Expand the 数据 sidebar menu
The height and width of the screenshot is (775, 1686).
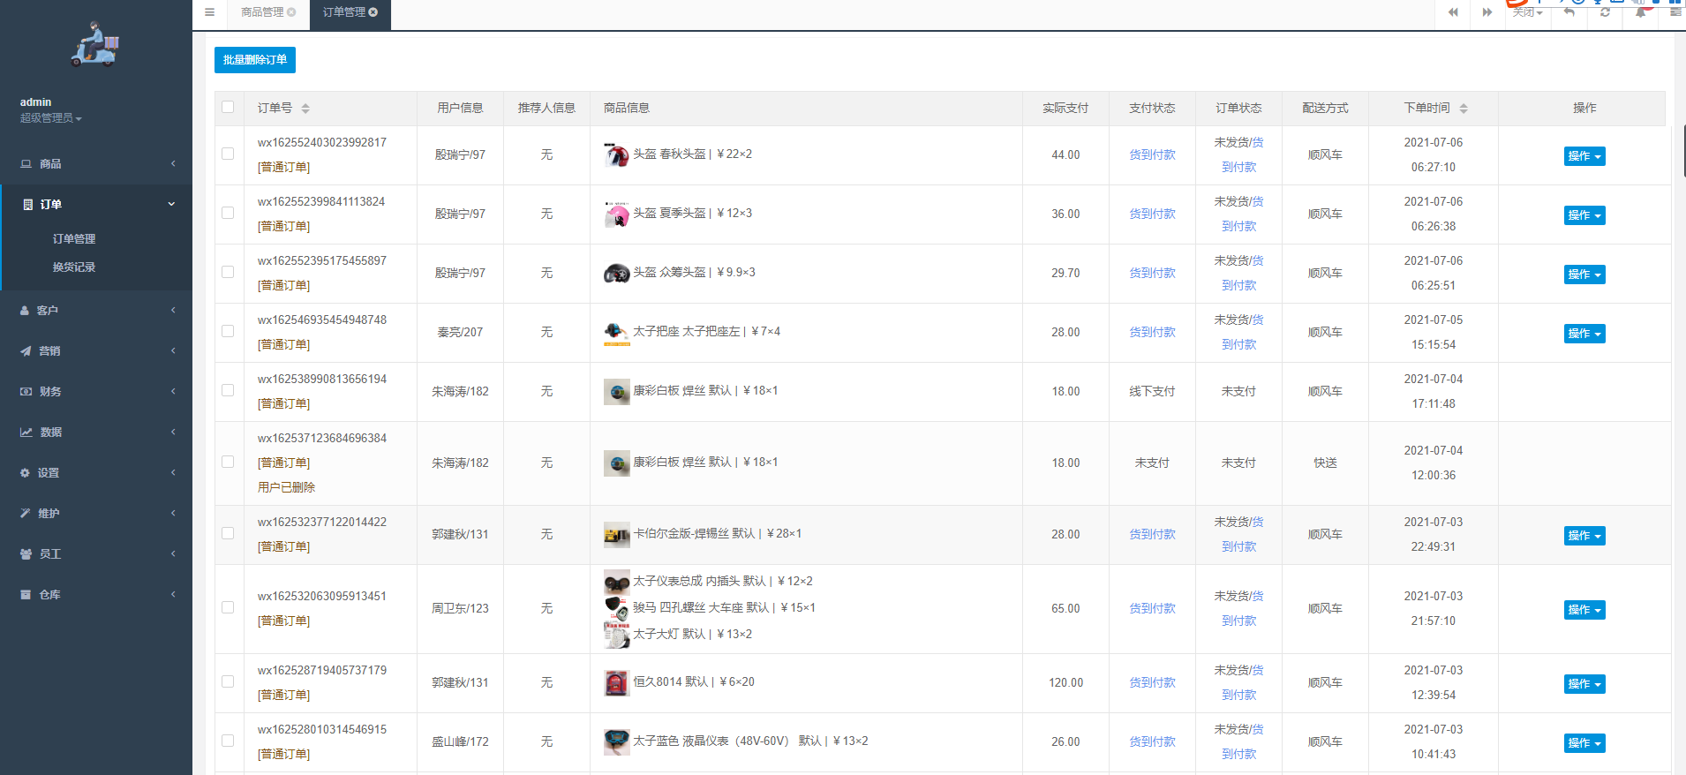[x=96, y=433]
